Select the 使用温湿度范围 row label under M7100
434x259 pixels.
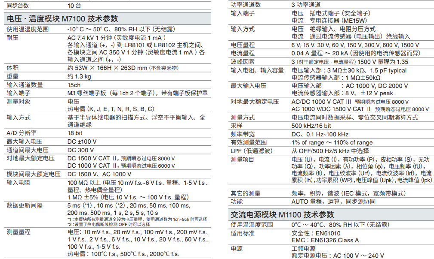[x=28, y=29]
